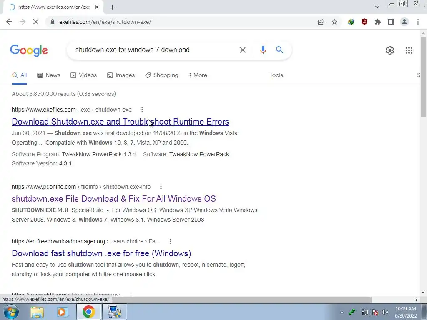
Task: Open the tab search chevron
Action: coord(377,7)
